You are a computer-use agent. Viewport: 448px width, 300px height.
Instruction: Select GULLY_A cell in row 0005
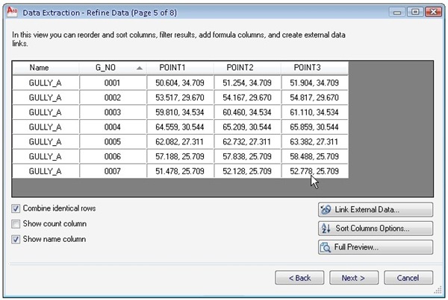46,142
